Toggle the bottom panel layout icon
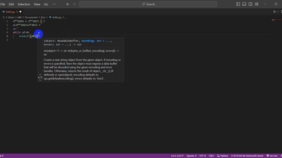 tap(244, 4)
